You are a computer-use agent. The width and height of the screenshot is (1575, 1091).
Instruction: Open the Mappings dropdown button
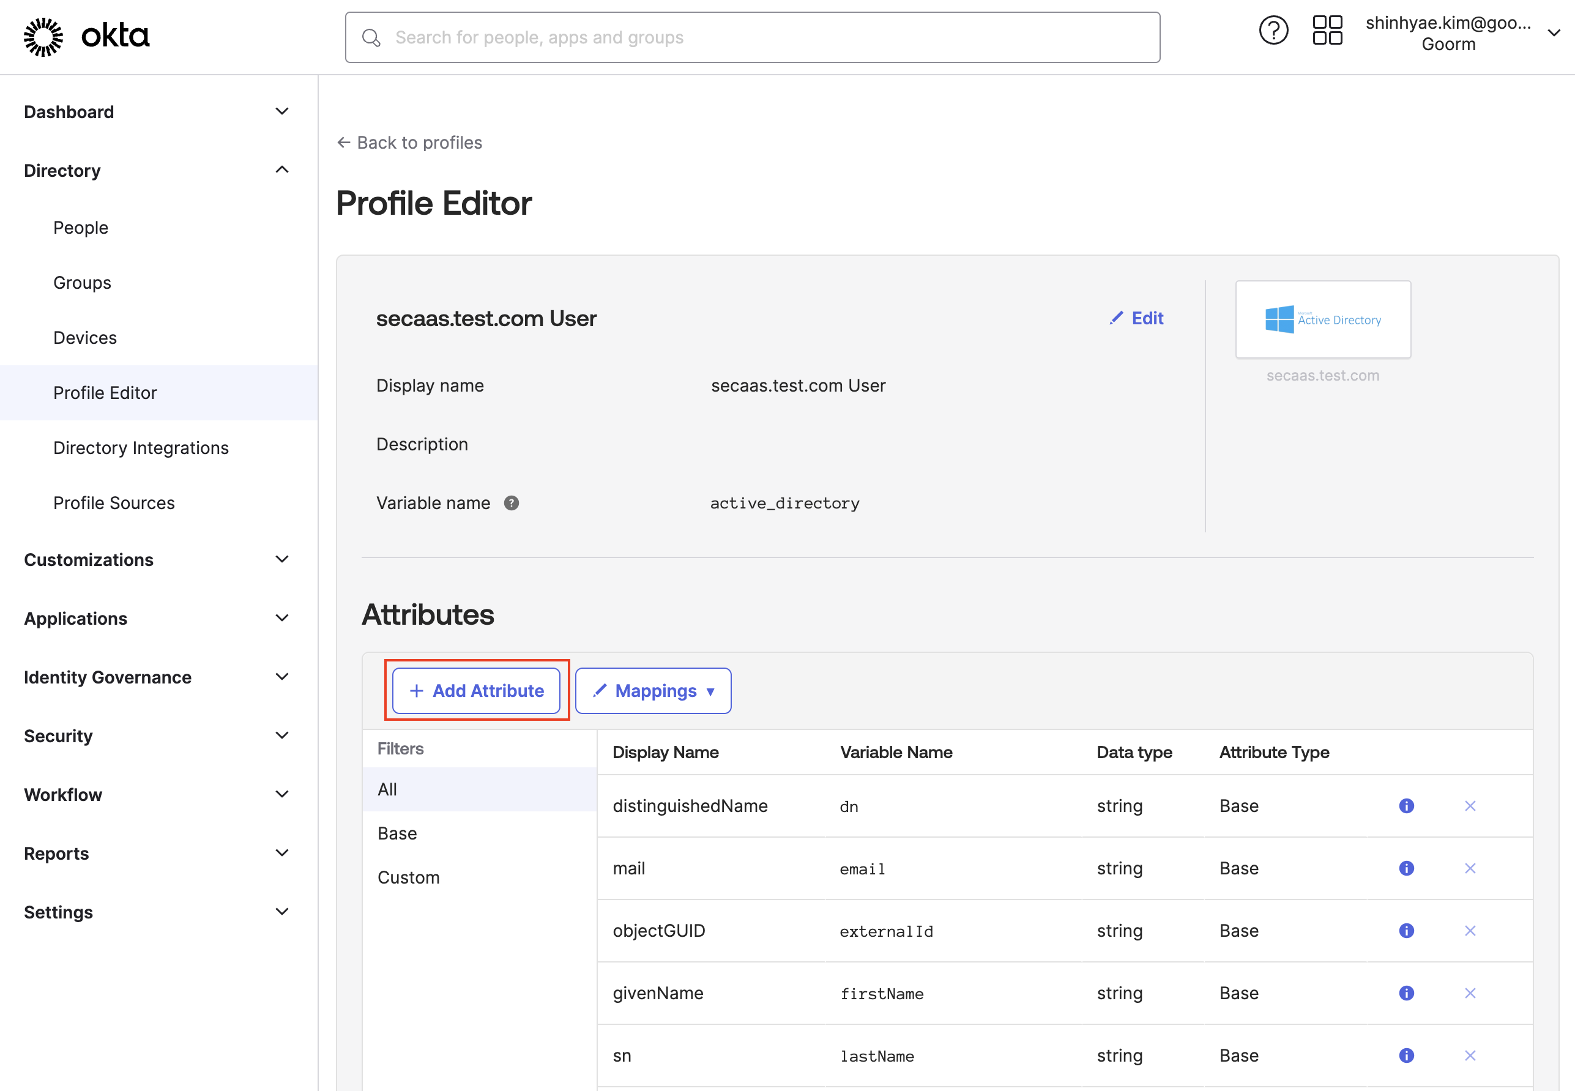click(x=653, y=690)
